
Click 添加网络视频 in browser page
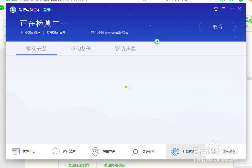115,165
